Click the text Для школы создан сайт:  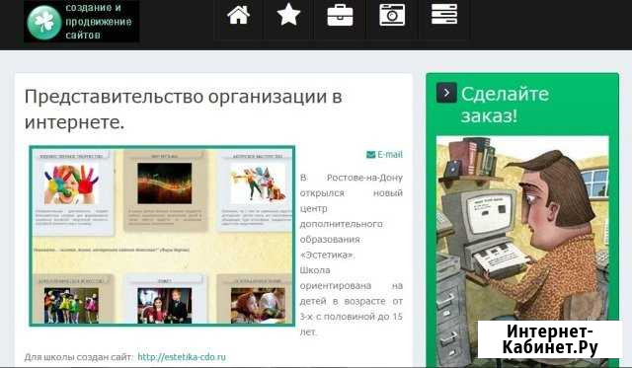(x=78, y=357)
